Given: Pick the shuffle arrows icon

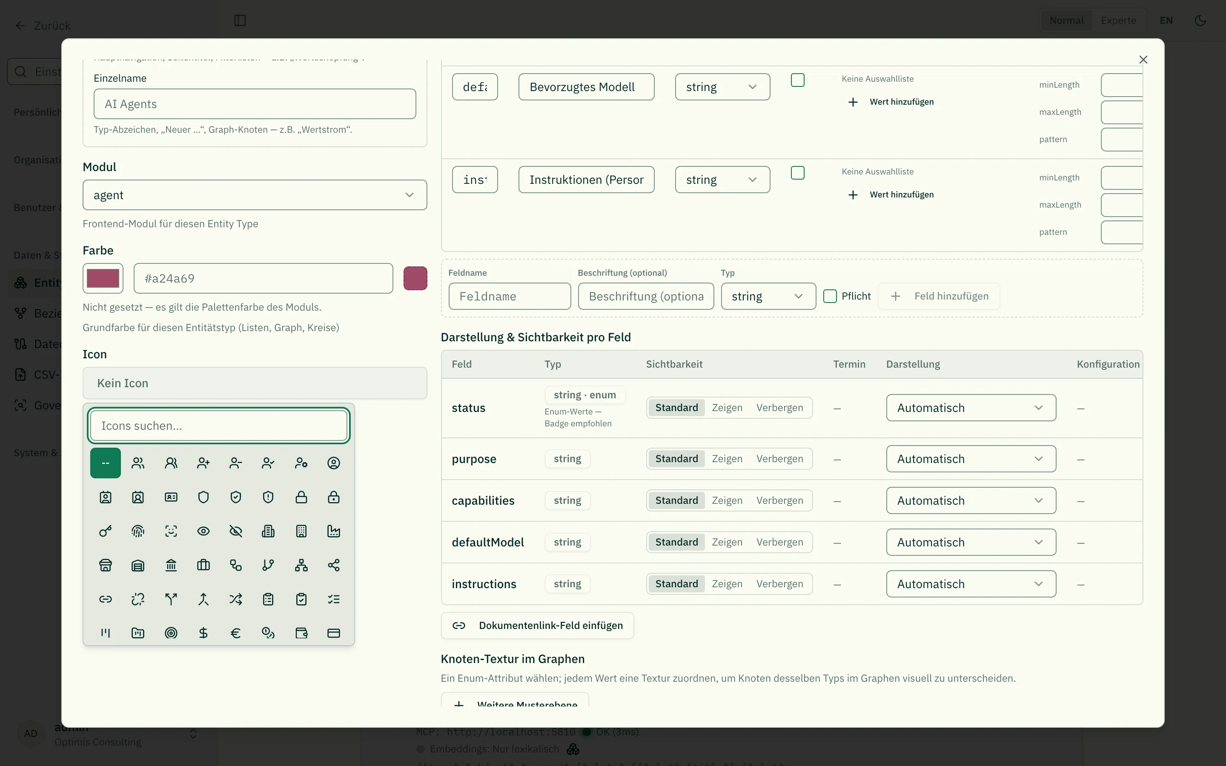Looking at the screenshot, I should [x=235, y=599].
